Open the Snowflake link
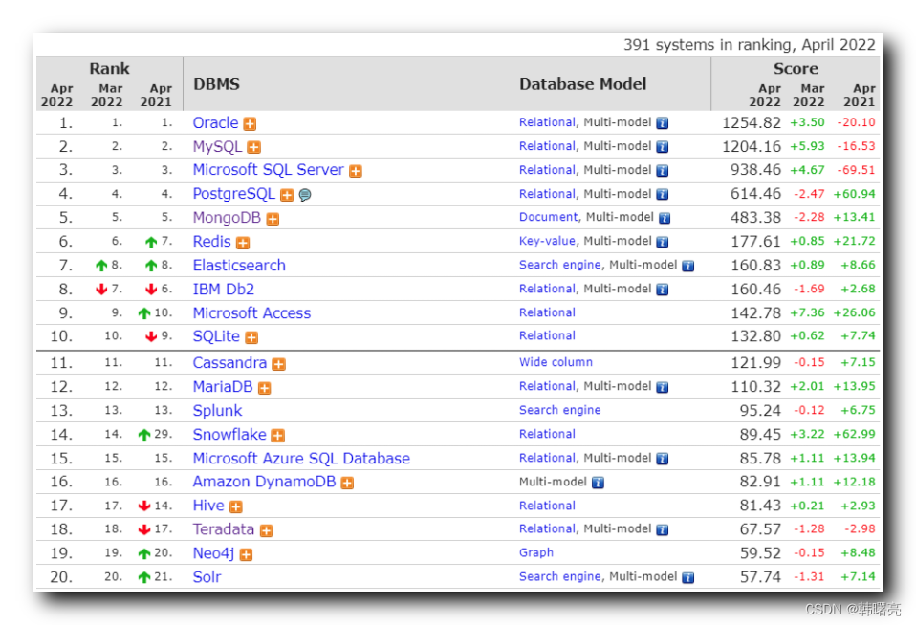916x625 pixels. pyautogui.click(x=229, y=435)
